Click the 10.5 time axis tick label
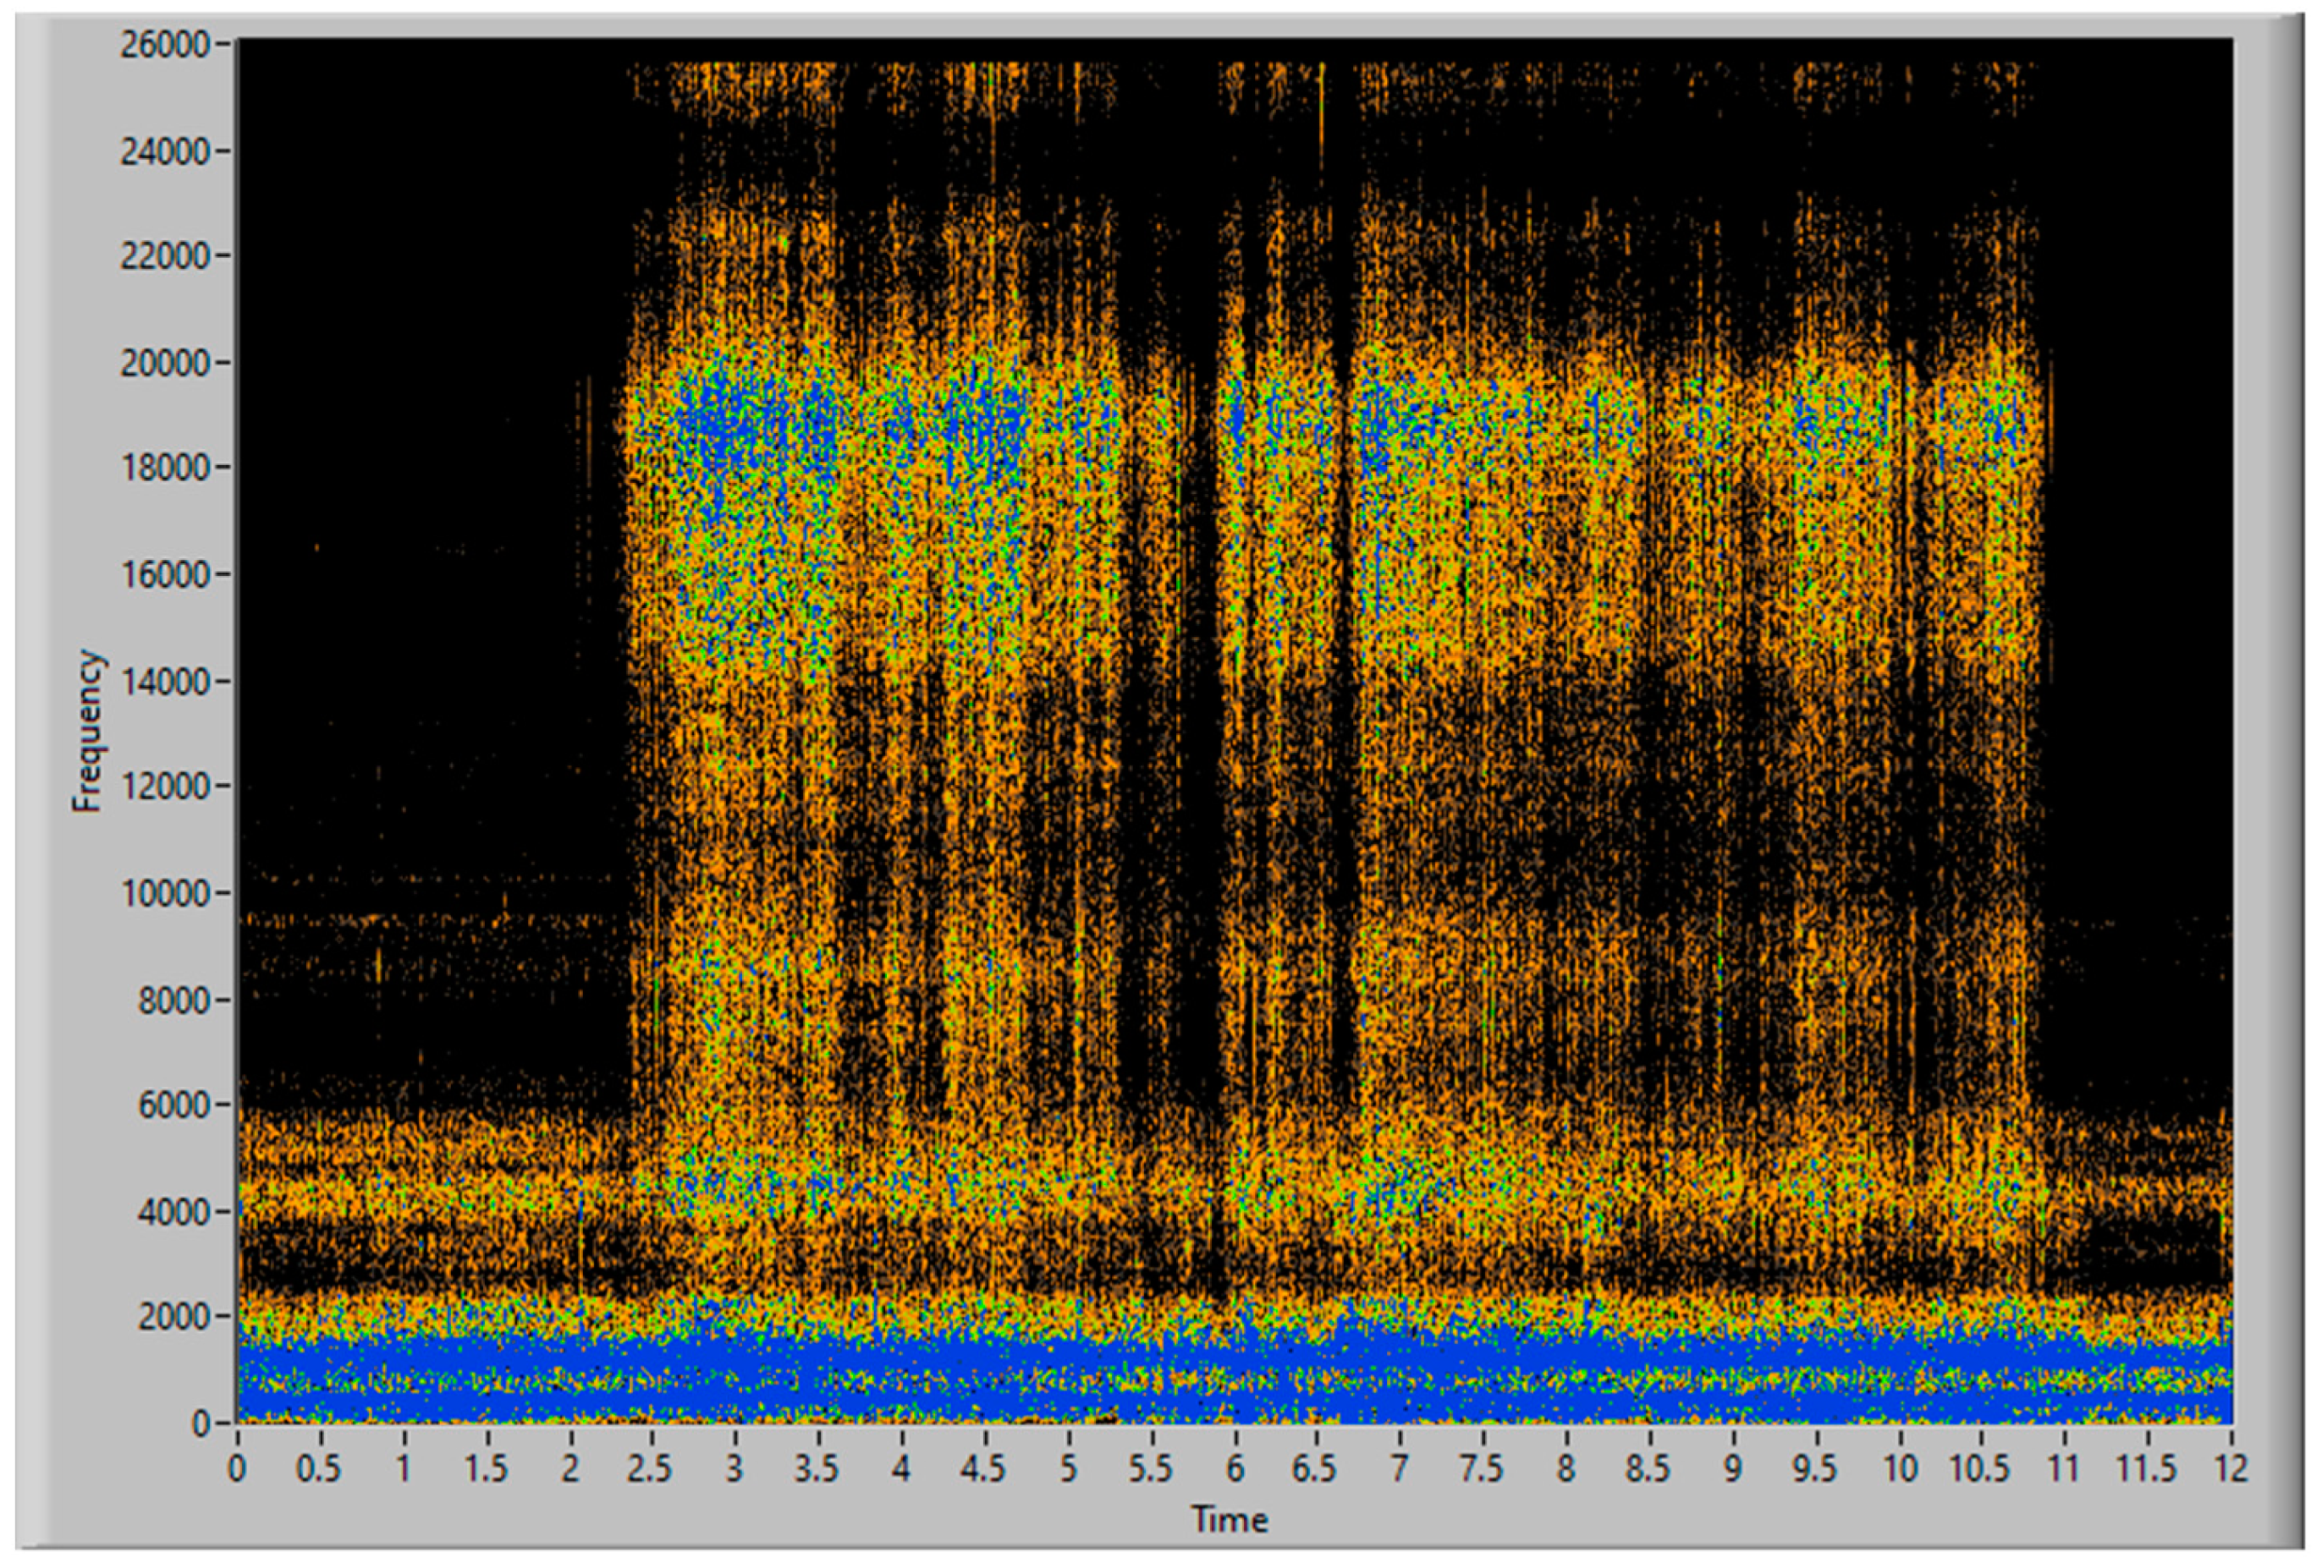2322x1568 pixels. (x=1981, y=1468)
